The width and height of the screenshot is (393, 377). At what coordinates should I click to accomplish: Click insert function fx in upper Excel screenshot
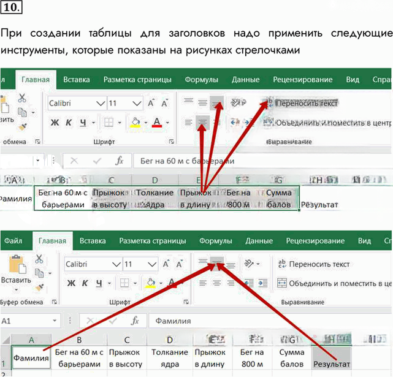120,161
